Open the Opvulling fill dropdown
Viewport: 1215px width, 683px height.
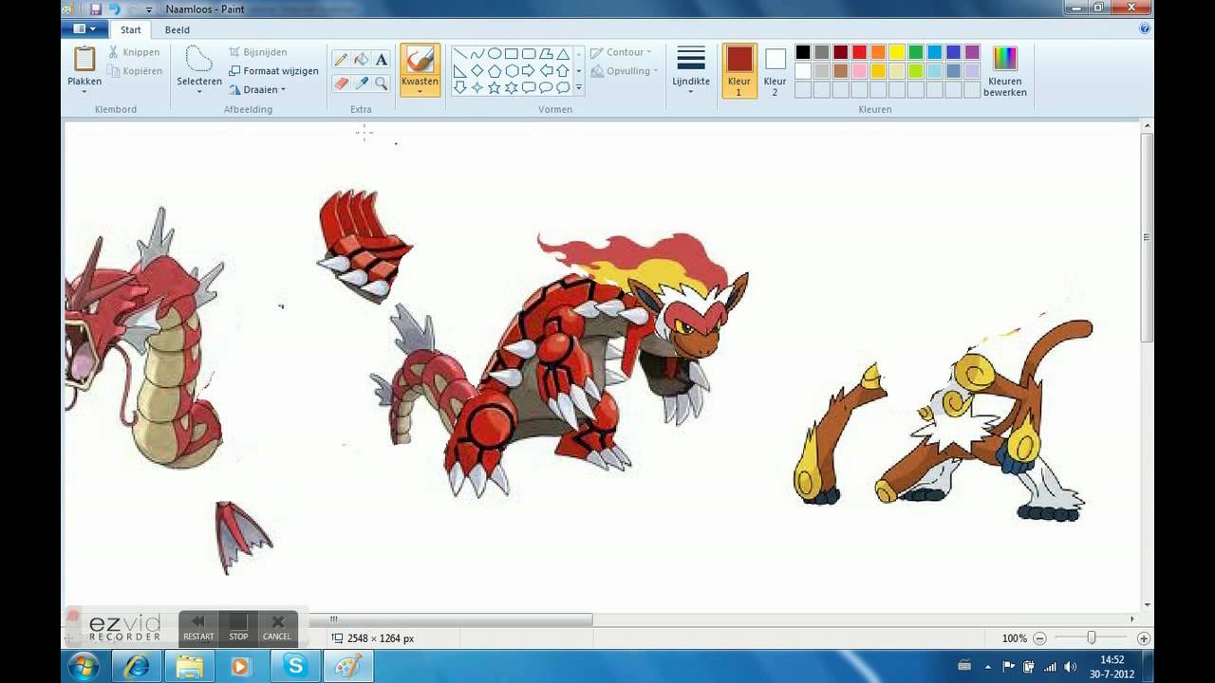625,71
